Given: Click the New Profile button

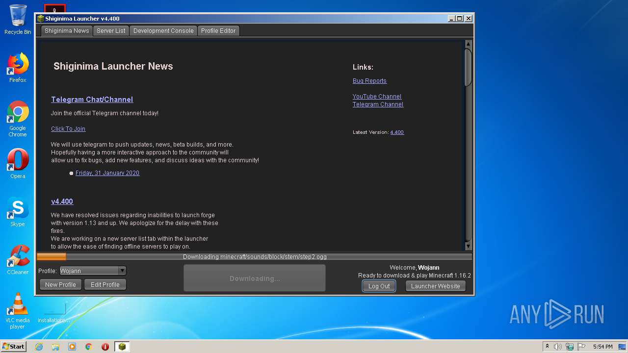Looking at the screenshot, I should pos(60,284).
